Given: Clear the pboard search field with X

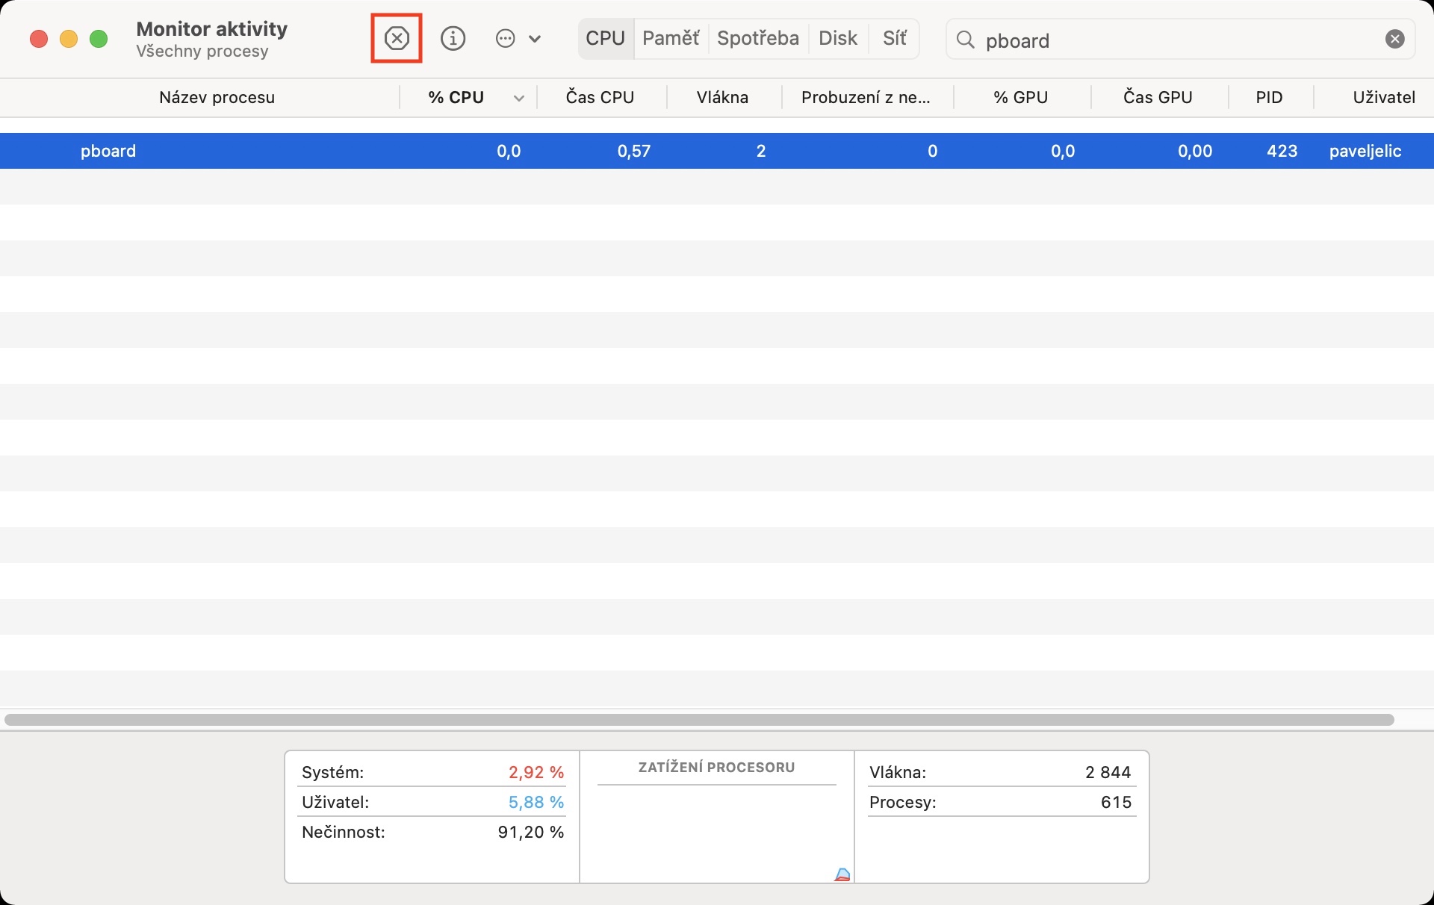Looking at the screenshot, I should [1394, 40].
